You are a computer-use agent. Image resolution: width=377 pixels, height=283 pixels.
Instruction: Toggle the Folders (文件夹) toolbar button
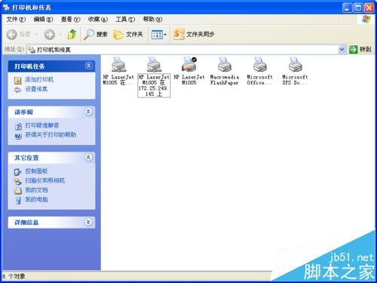pos(128,35)
